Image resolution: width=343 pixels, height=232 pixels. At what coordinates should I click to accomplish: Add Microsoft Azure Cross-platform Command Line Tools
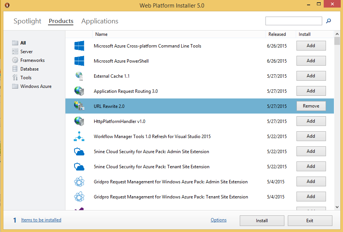point(311,46)
